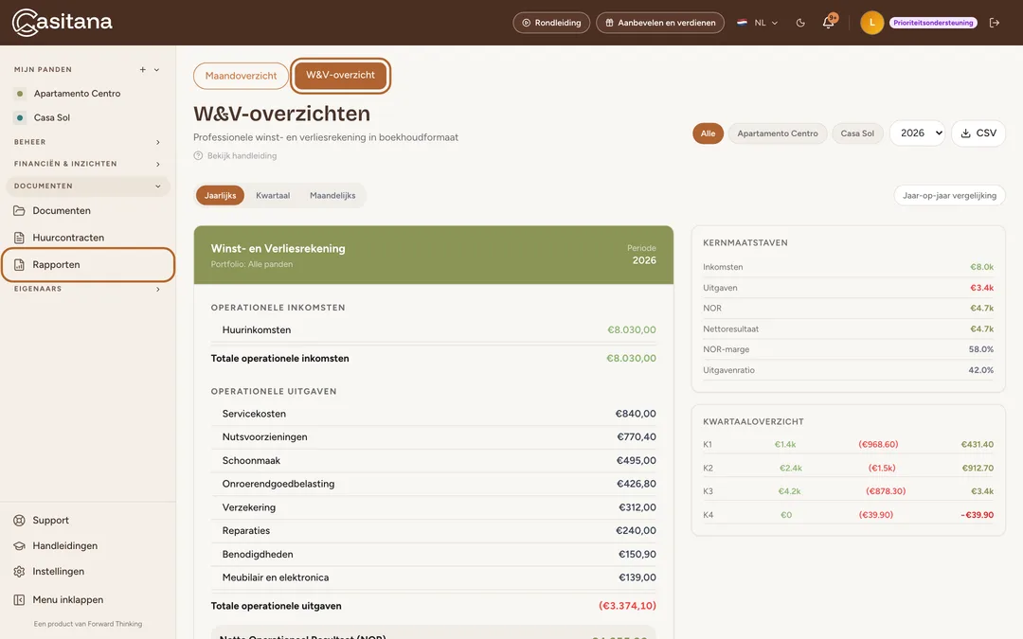This screenshot has height=639, width=1023.
Task: Click Nutsvoorzieningen expense row
Action: 433,437
